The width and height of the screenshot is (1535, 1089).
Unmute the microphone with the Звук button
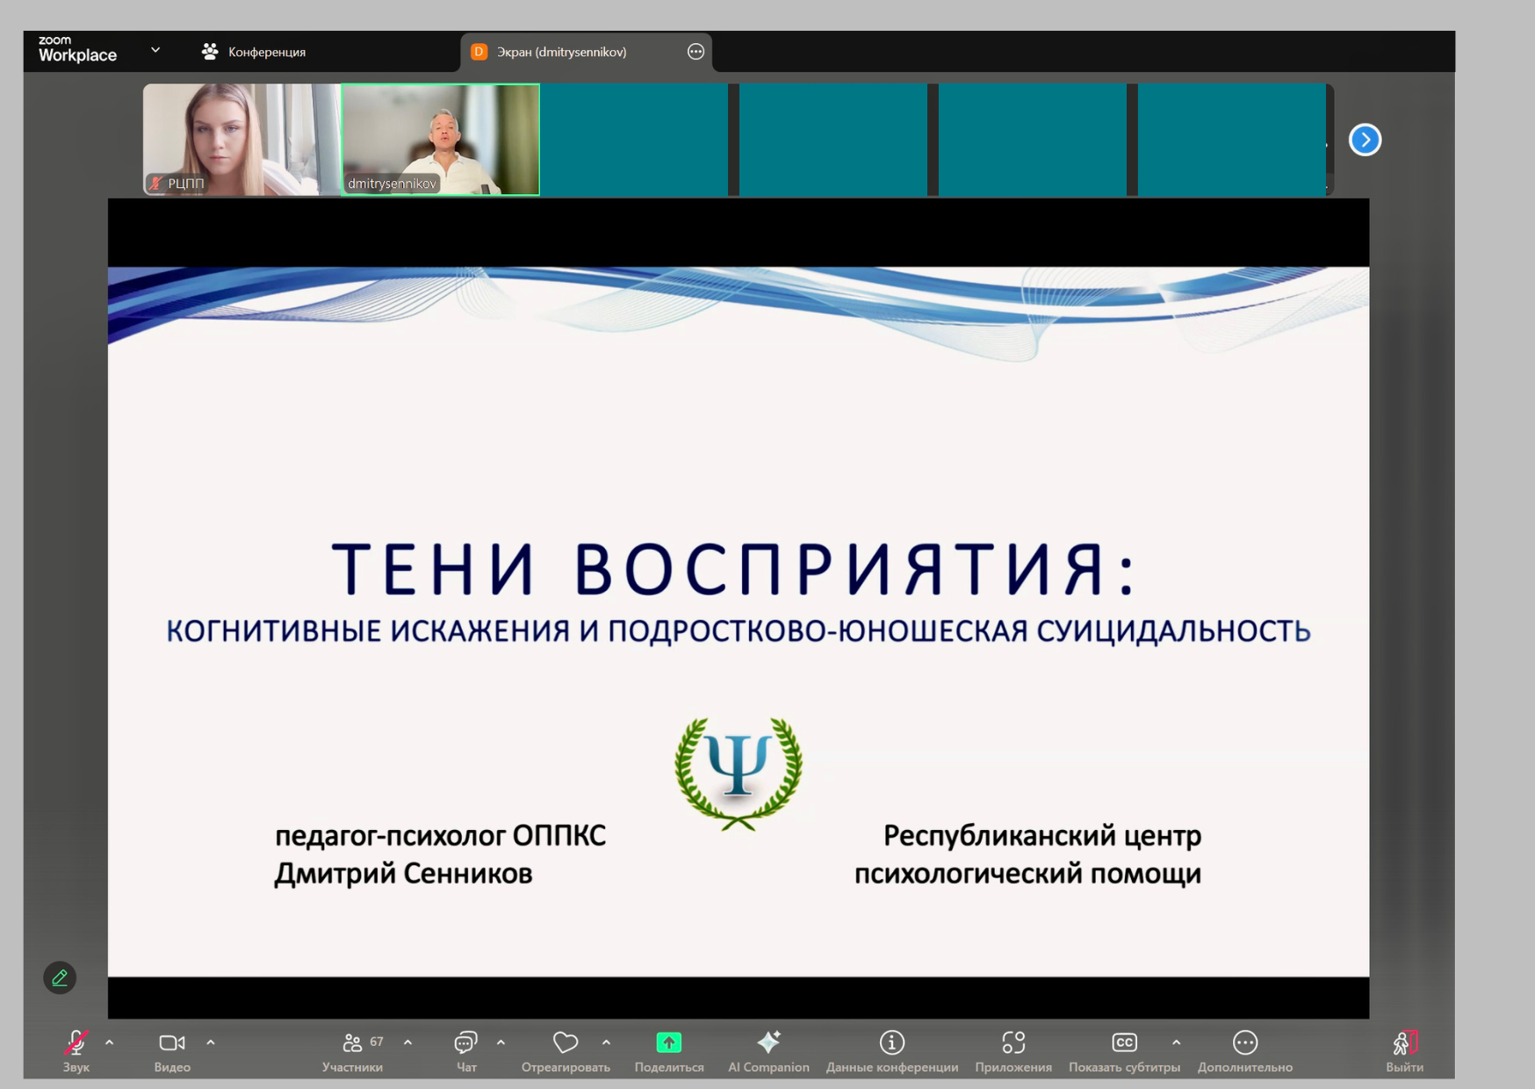(76, 1050)
